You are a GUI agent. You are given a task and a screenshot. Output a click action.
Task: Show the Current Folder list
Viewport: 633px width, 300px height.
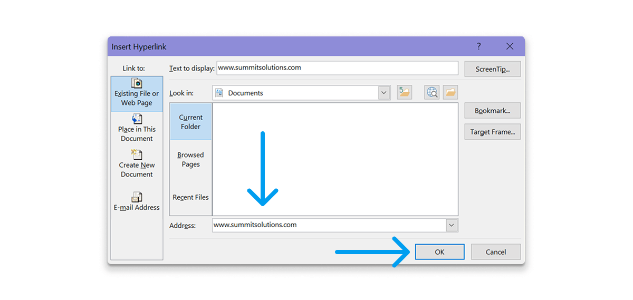(190, 122)
